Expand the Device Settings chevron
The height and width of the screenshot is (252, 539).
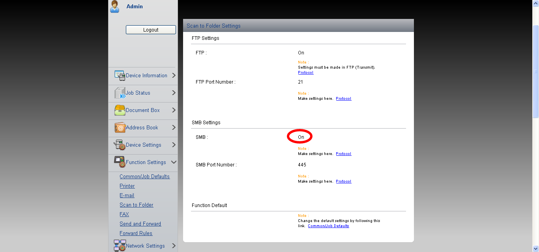174,145
